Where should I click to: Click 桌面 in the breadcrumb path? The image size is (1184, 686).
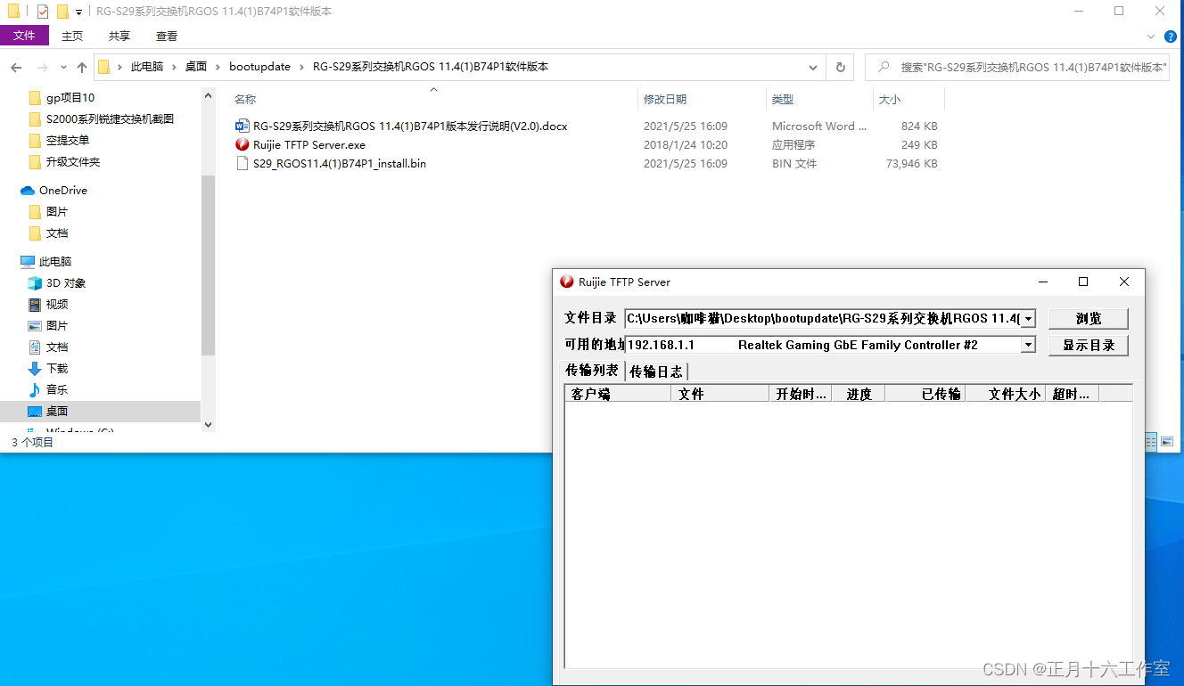(x=196, y=67)
